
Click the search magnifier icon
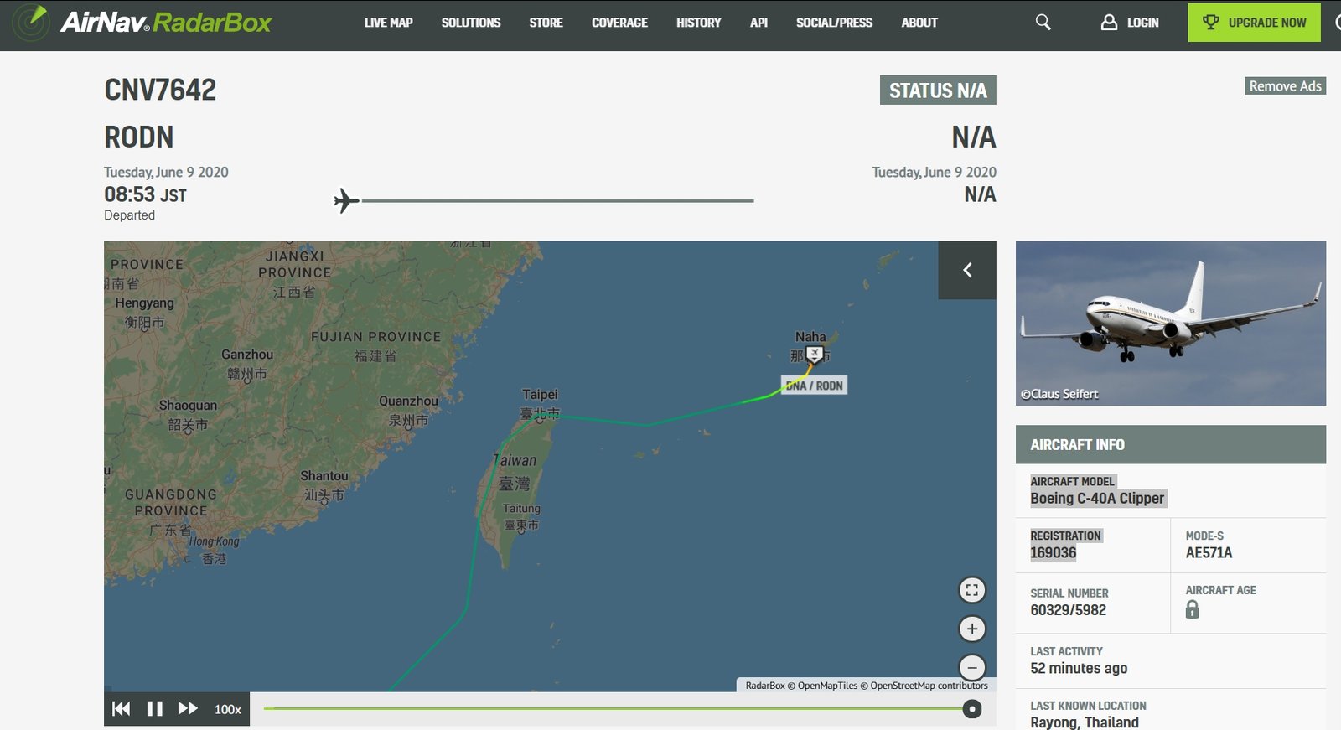pos(1043,23)
